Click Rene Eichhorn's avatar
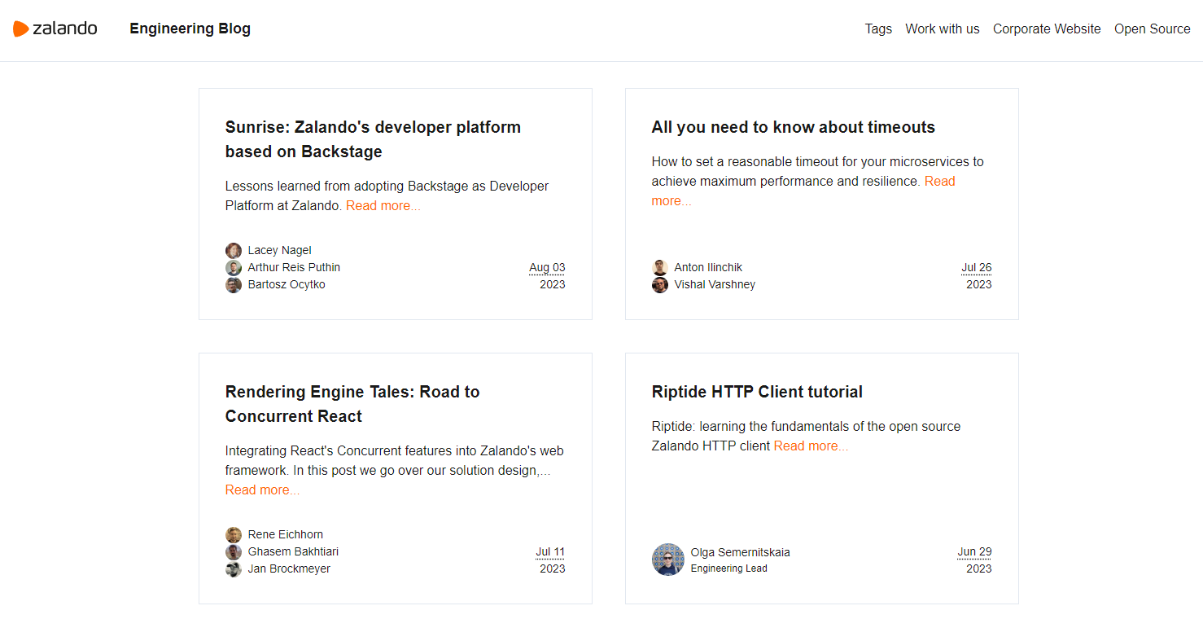Image resolution: width=1203 pixels, height=619 pixels. 234,535
